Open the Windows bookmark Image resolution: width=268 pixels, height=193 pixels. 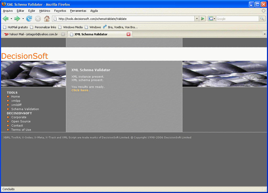[x=93, y=27]
